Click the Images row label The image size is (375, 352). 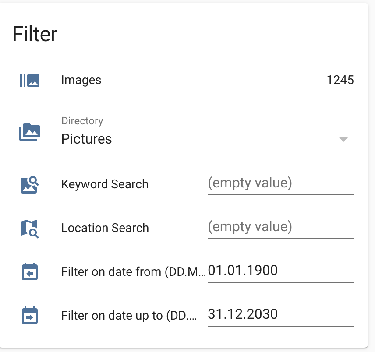click(x=81, y=80)
